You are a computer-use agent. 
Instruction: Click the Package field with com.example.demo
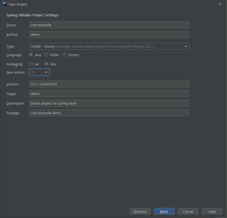(x=109, y=113)
